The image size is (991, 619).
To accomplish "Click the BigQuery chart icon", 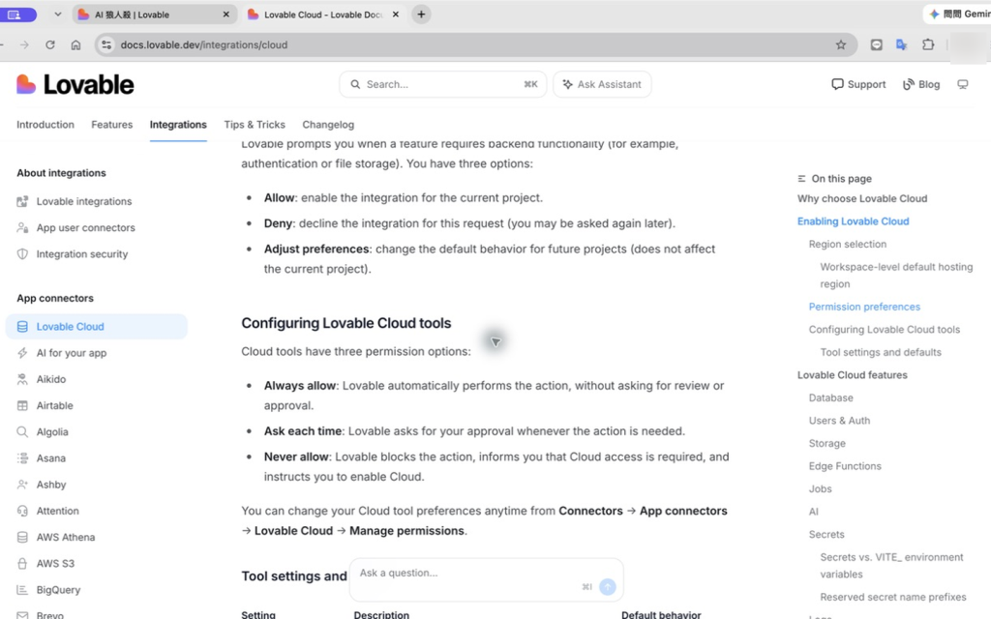I will click(x=22, y=590).
